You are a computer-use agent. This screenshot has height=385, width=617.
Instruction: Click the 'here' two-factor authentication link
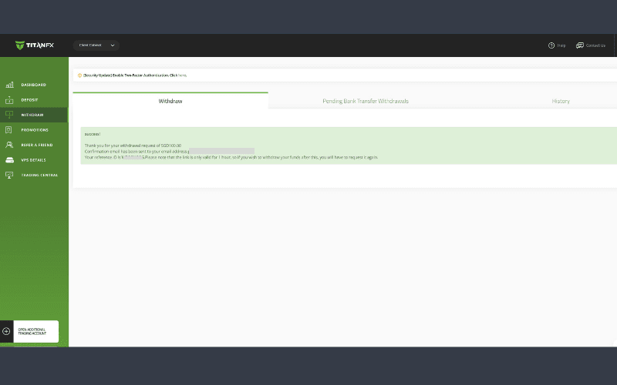tap(182, 75)
